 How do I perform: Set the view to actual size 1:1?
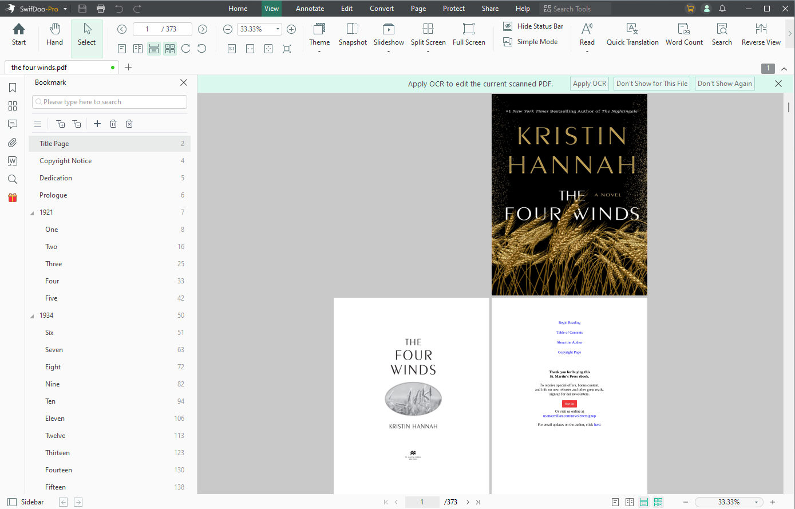[232, 49]
